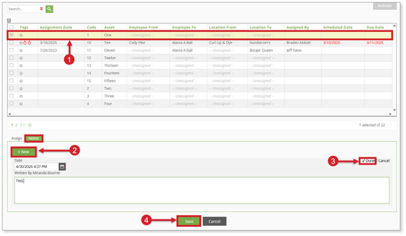Click the tag circle icon in row Fifteen
The image size is (406, 236).
(21, 81)
